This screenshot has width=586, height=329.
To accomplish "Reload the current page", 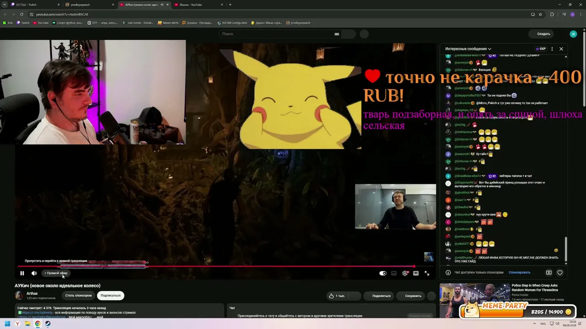I will [22, 14].
